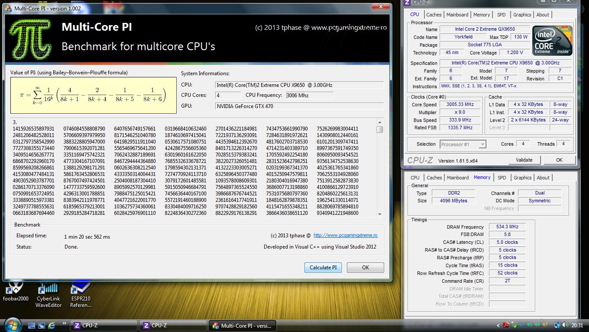This screenshot has height=332, width=589.
Task: Click the Command Rate value "2T"
Action: [507, 281]
